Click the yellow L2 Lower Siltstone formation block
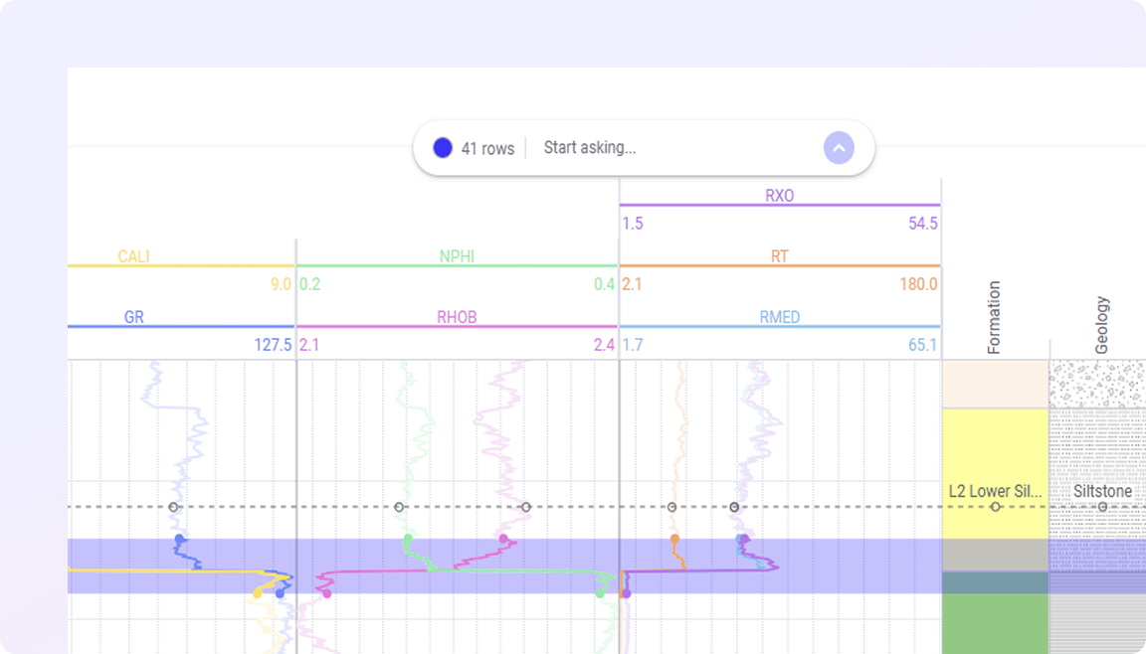 click(x=995, y=474)
